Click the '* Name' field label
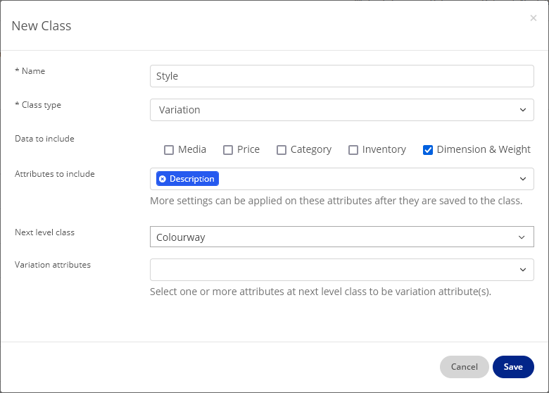The image size is (549, 393). tap(30, 71)
